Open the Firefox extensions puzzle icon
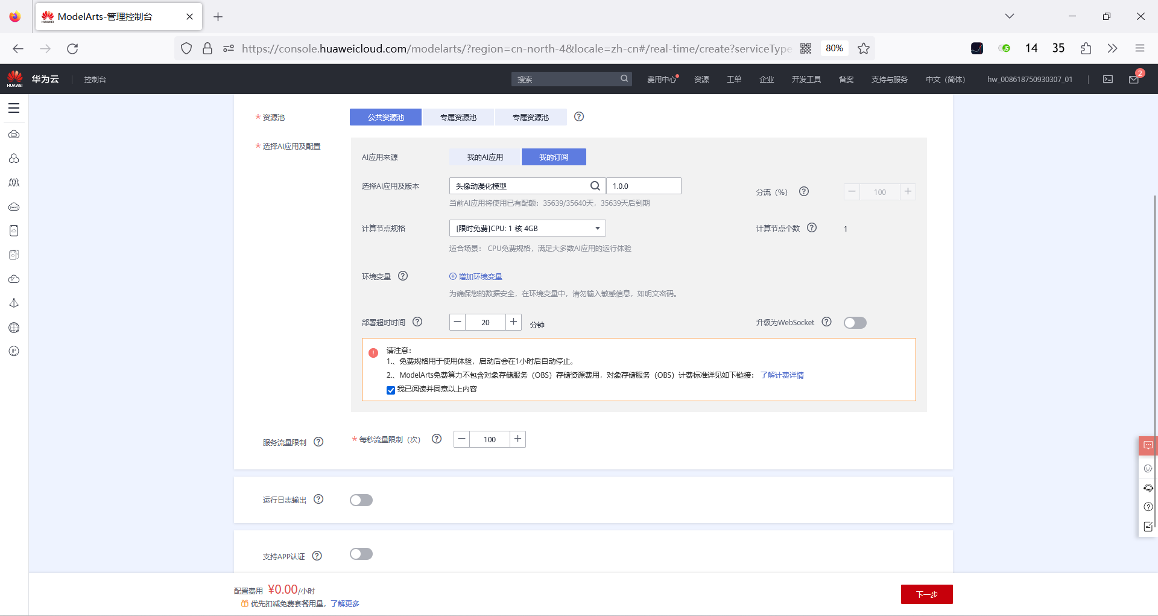The width and height of the screenshot is (1158, 616). click(x=1086, y=49)
